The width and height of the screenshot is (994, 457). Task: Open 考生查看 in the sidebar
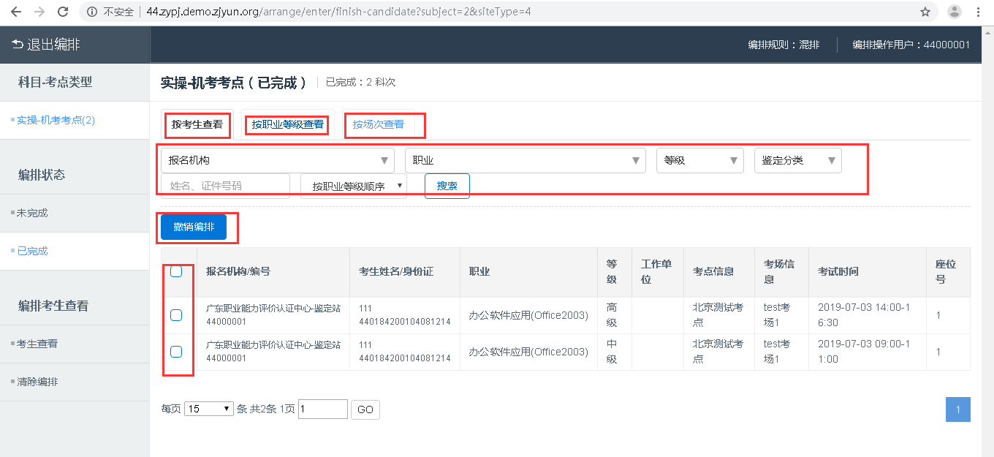click(x=37, y=343)
